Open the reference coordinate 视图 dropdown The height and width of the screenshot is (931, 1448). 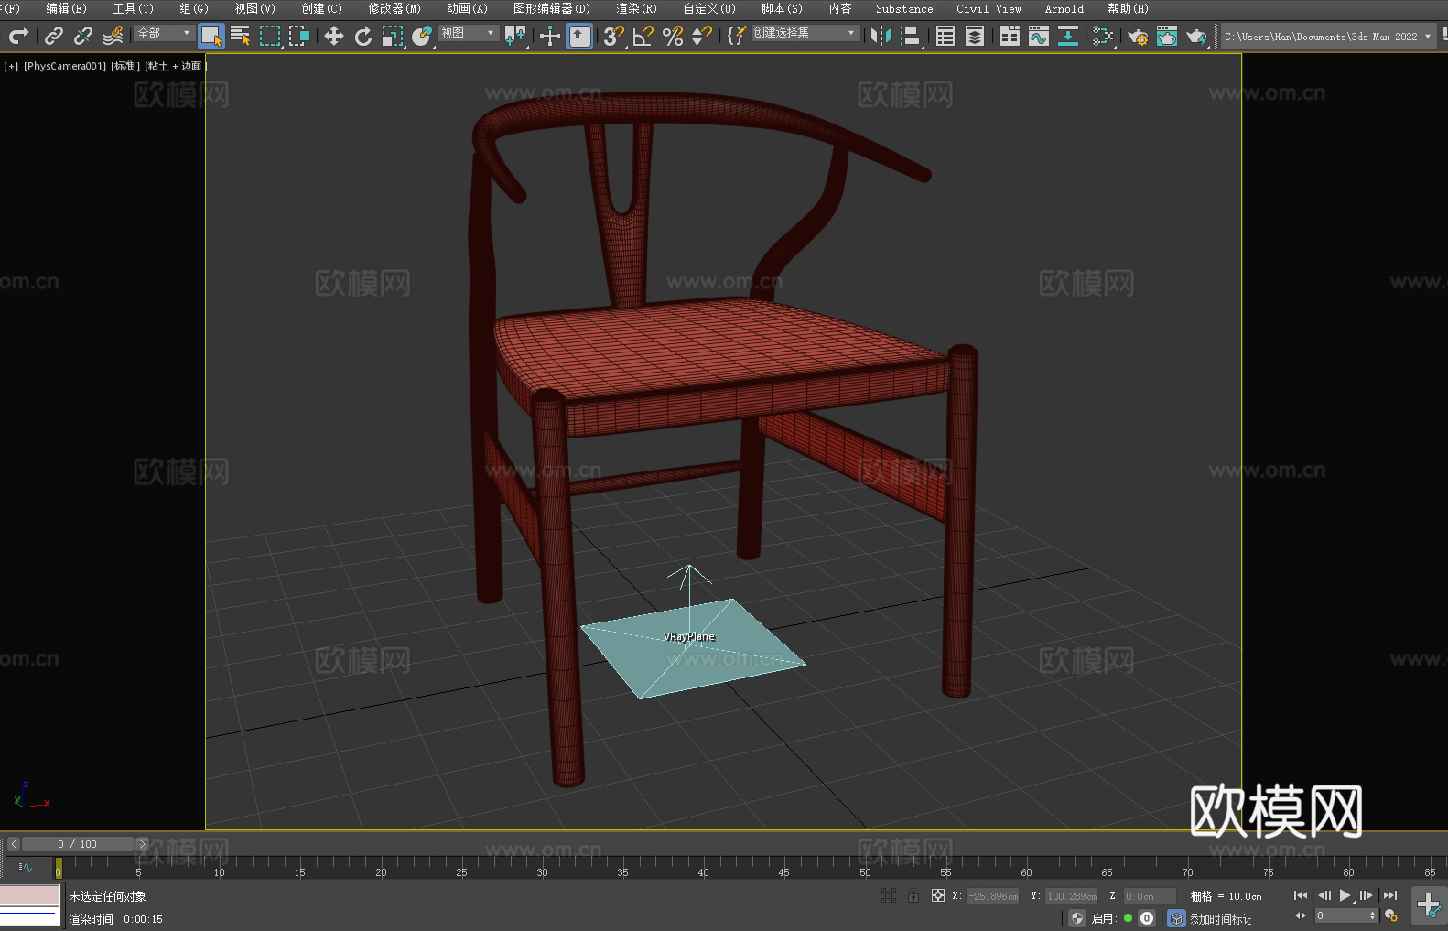[469, 33]
